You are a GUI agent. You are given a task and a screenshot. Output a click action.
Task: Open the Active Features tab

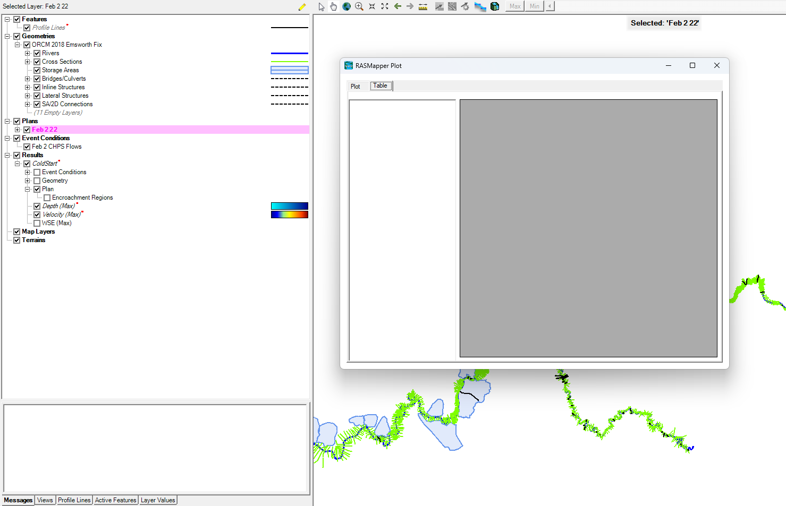116,500
